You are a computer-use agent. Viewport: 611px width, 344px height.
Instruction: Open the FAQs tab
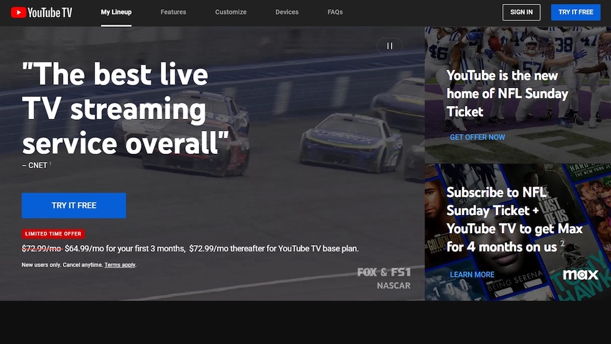pyautogui.click(x=335, y=12)
